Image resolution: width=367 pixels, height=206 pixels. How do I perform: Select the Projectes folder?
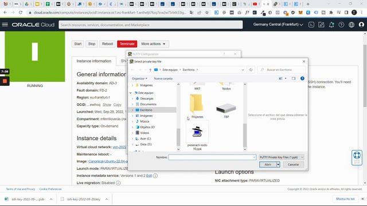point(197,106)
